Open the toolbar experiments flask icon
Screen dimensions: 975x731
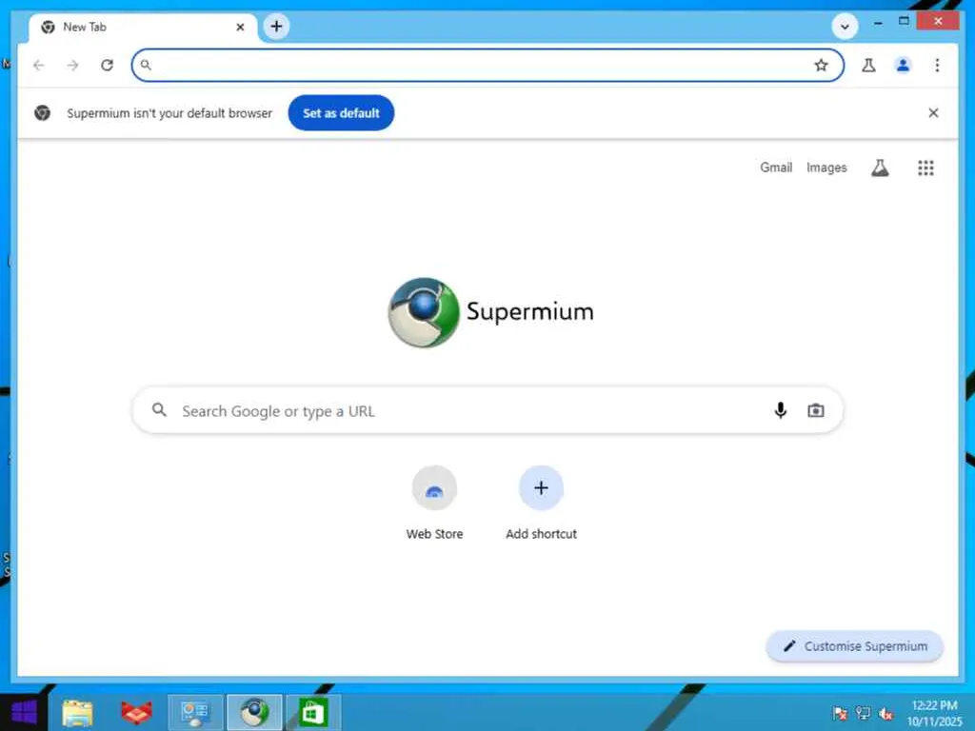(868, 66)
